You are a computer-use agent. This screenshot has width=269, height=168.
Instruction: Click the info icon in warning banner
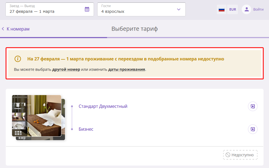tap(18, 59)
